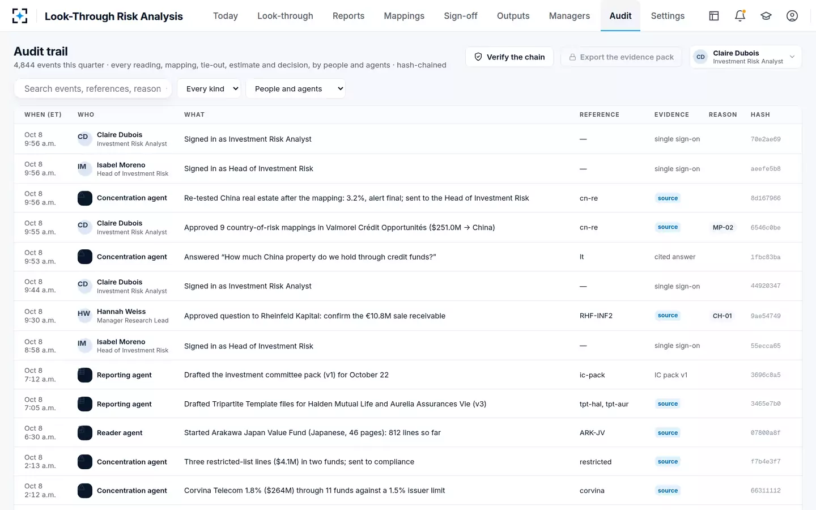The image size is (816, 510).
Task: Click Export the evidence pack button
Action: [x=621, y=57]
